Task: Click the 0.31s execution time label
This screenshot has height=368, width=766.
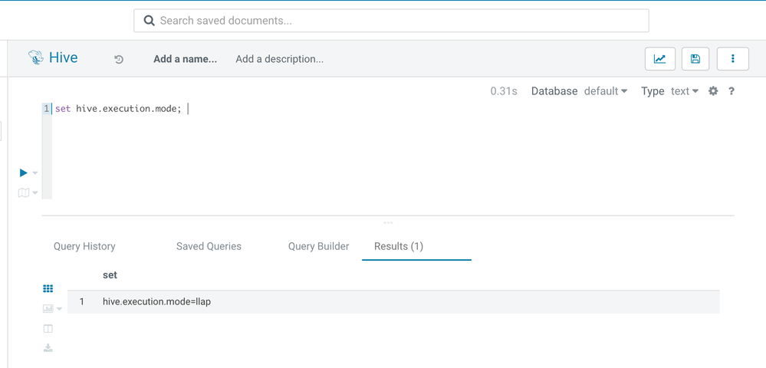Action: 504,91
